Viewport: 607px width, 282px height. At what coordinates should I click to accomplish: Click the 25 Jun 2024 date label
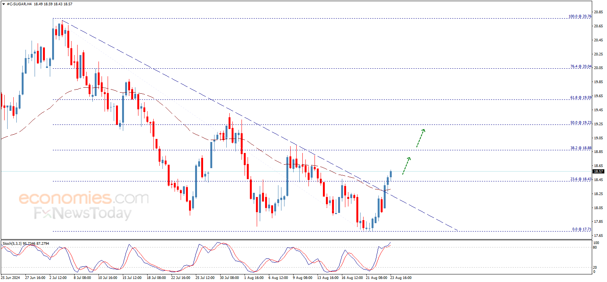click(x=10, y=278)
